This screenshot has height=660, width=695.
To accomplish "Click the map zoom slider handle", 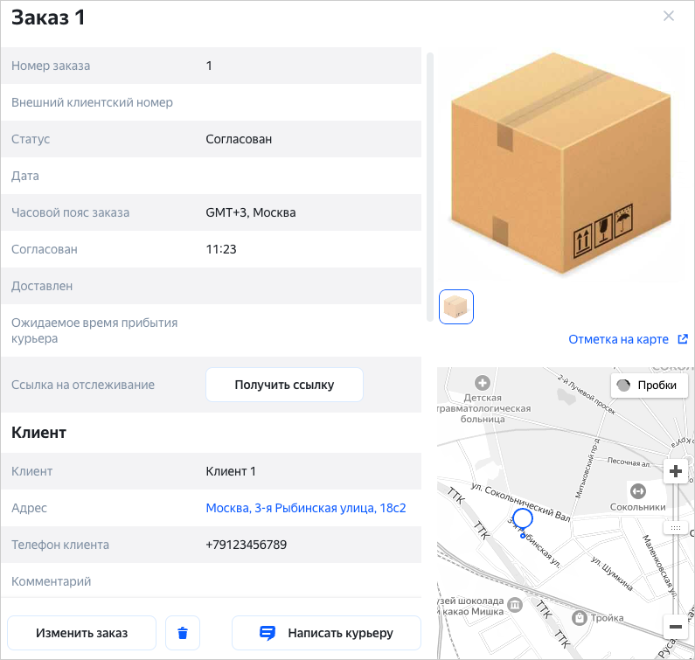I will 675,528.
